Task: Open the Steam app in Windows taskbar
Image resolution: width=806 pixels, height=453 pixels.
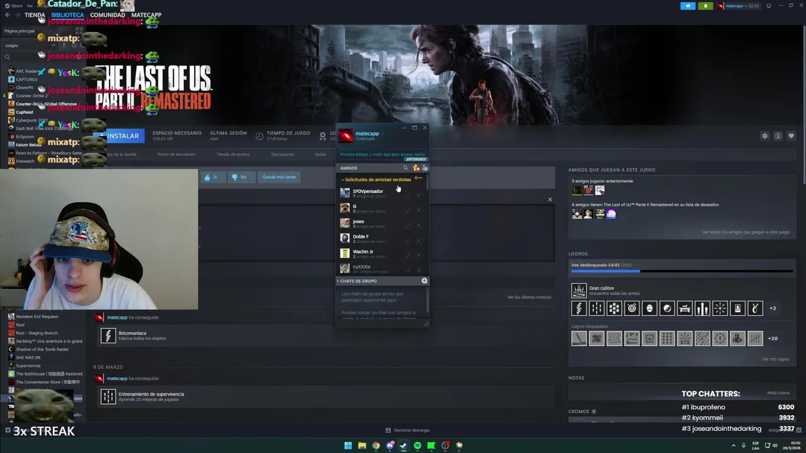Action: [x=403, y=445]
